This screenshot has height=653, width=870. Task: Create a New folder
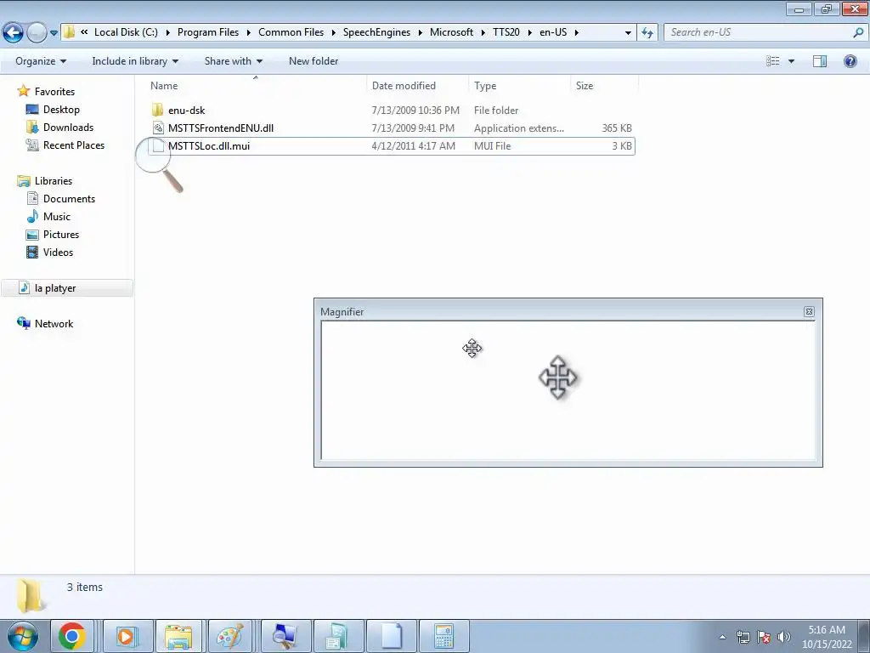(314, 61)
